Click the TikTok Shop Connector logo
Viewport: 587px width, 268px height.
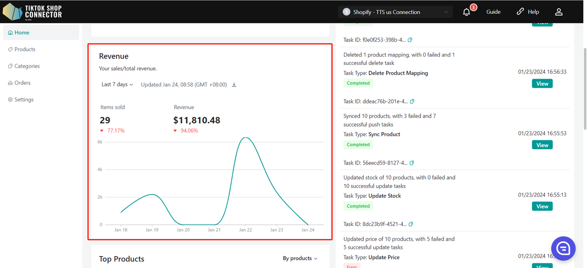(x=32, y=12)
